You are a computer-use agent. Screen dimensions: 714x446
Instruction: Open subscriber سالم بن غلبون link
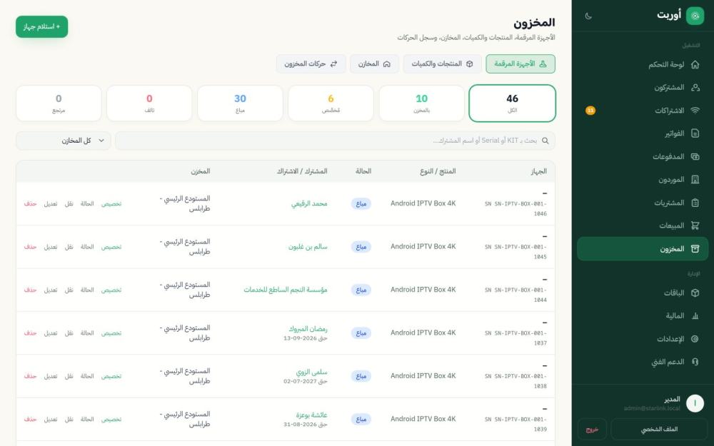pyautogui.click(x=308, y=247)
